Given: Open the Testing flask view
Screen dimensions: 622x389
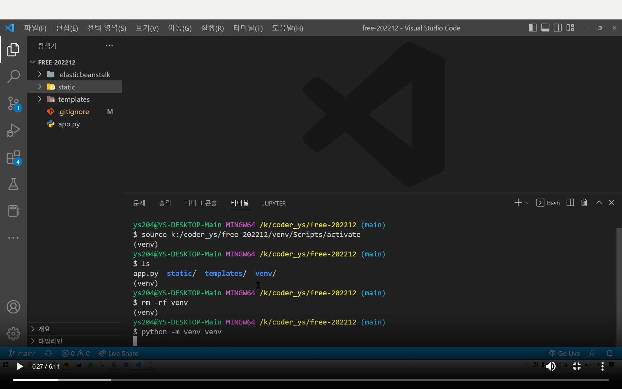Looking at the screenshot, I should [13, 184].
